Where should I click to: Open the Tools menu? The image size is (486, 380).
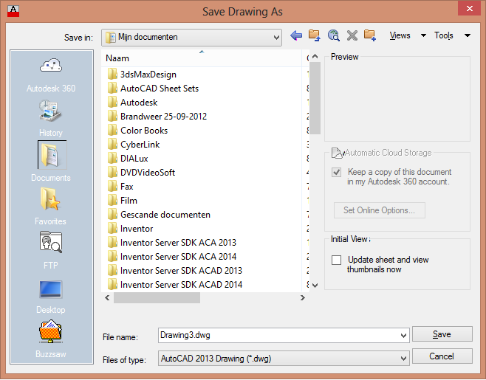point(444,35)
